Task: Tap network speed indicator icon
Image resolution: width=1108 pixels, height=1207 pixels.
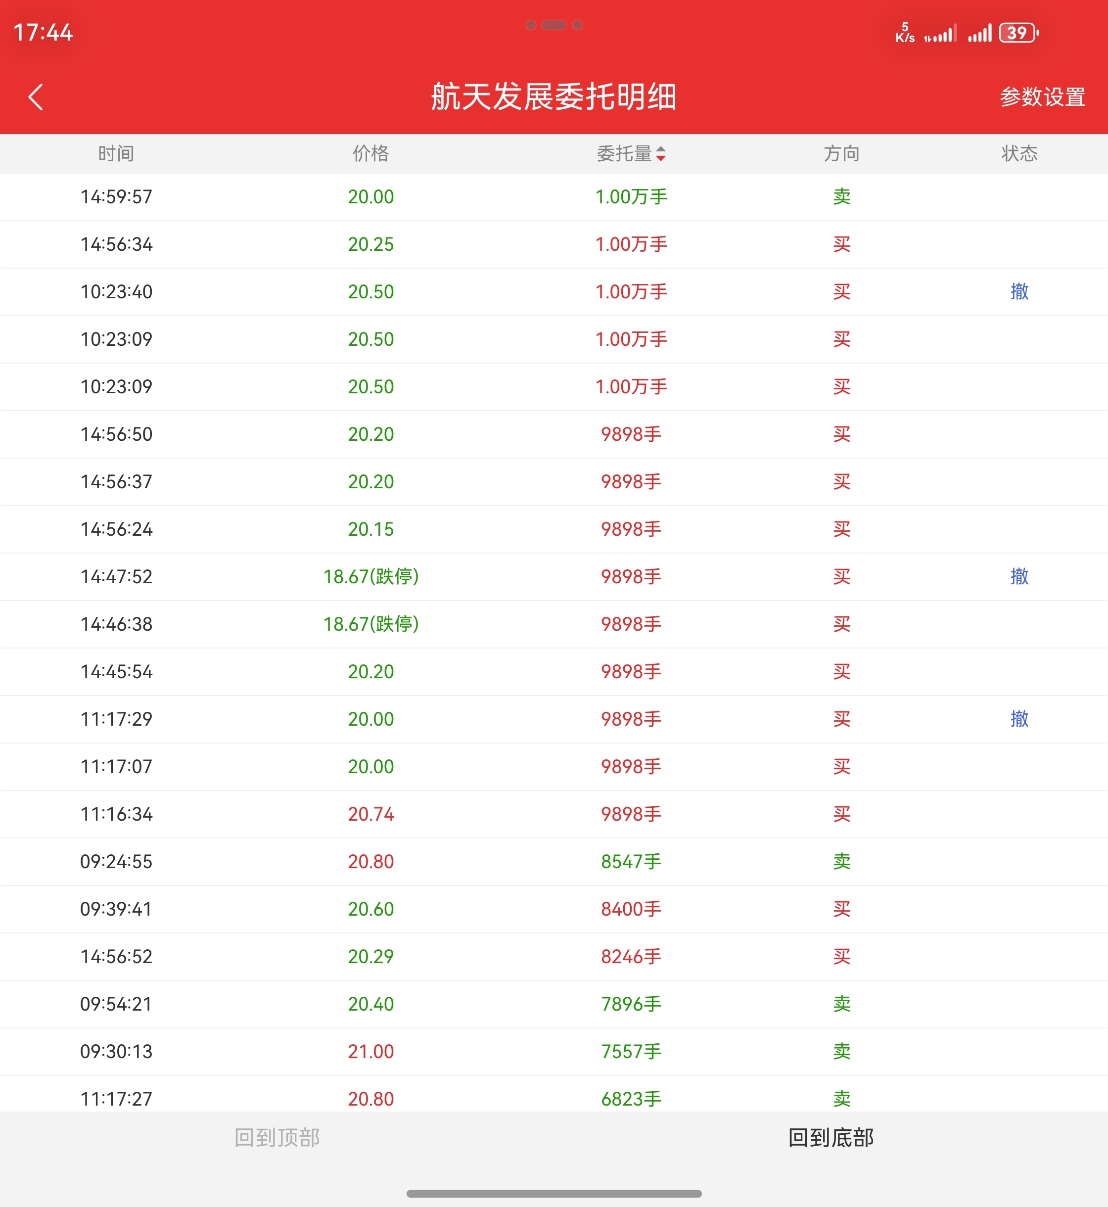Action: [x=905, y=32]
